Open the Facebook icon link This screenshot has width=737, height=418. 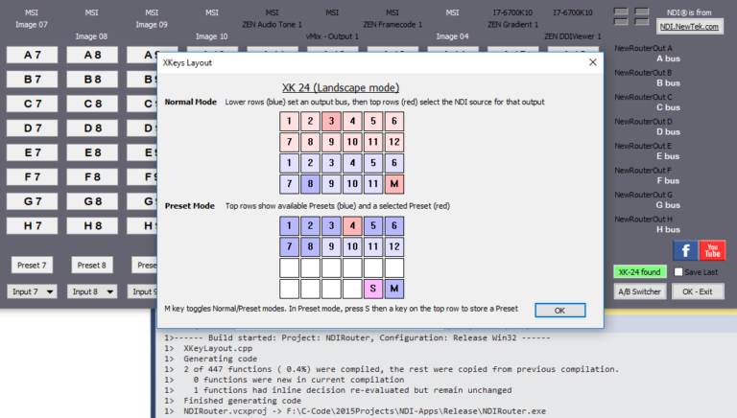(x=684, y=251)
